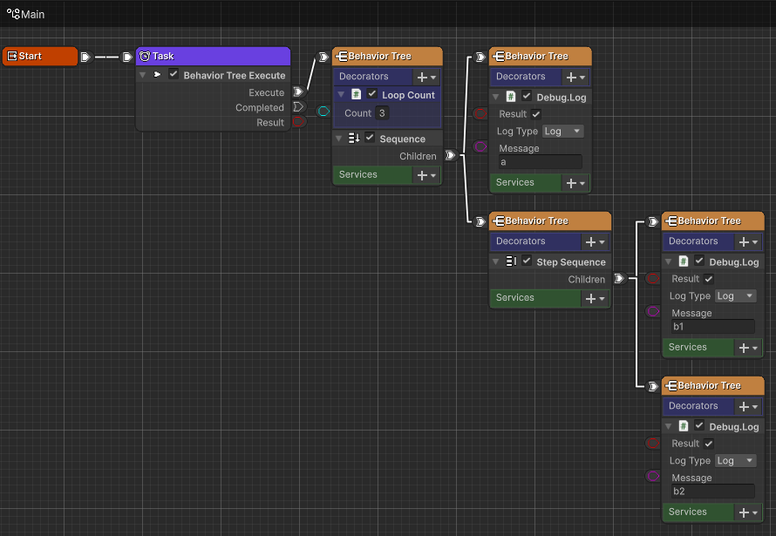Screen dimensions: 776x536
Task: Click the Start node output port
Action: pos(85,57)
